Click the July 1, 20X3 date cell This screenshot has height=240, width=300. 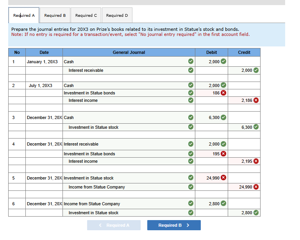(44, 85)
